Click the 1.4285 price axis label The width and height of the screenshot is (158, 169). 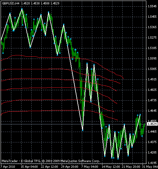coord(152,153)
